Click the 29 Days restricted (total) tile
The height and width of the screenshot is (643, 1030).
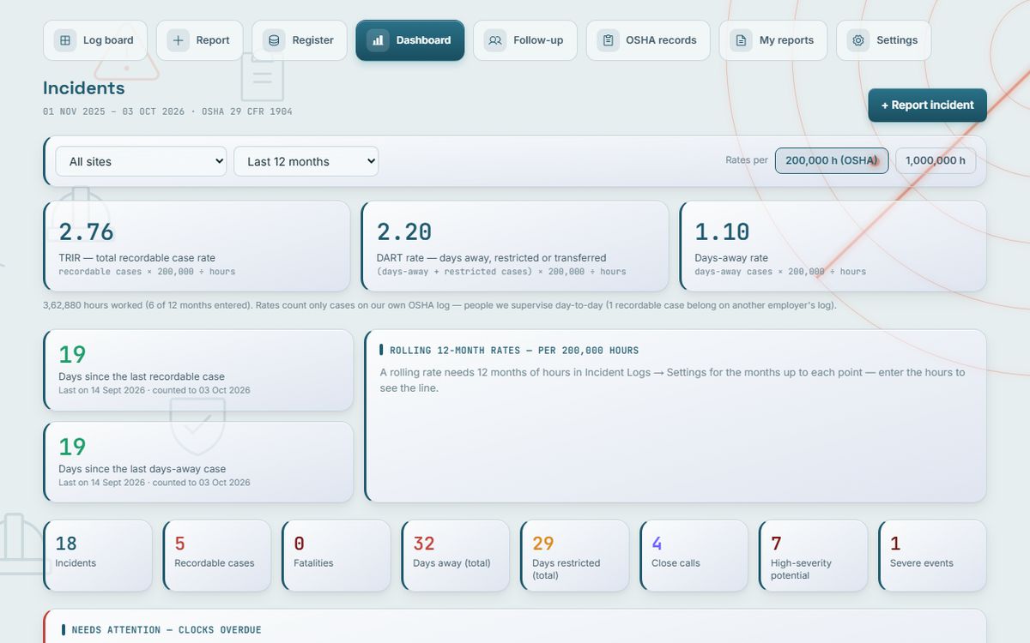[575, 556]
